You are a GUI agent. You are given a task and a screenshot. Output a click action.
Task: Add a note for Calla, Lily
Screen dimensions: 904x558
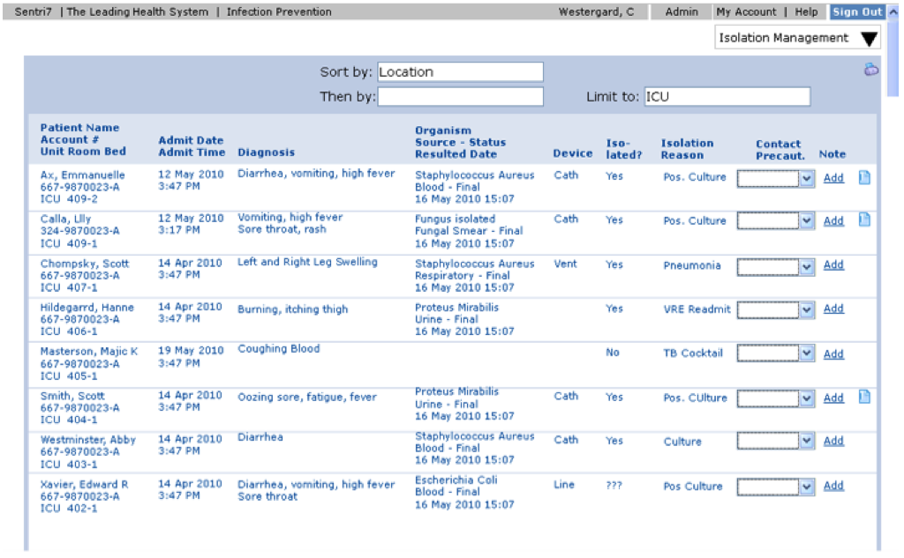[x=833, y=220]
